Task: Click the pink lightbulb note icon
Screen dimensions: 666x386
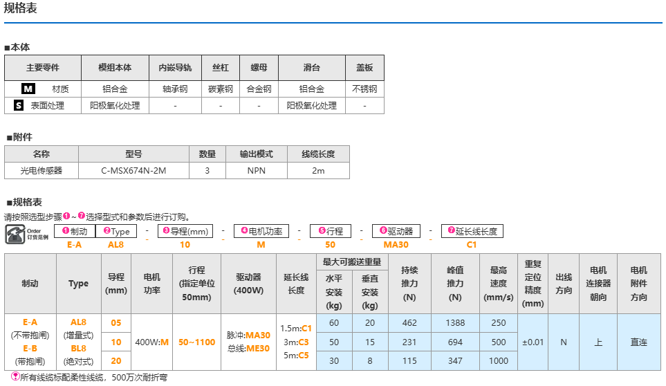Action: 15,377
